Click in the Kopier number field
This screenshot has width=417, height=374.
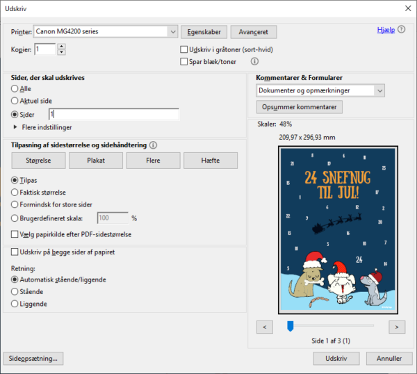coord(45,49)
